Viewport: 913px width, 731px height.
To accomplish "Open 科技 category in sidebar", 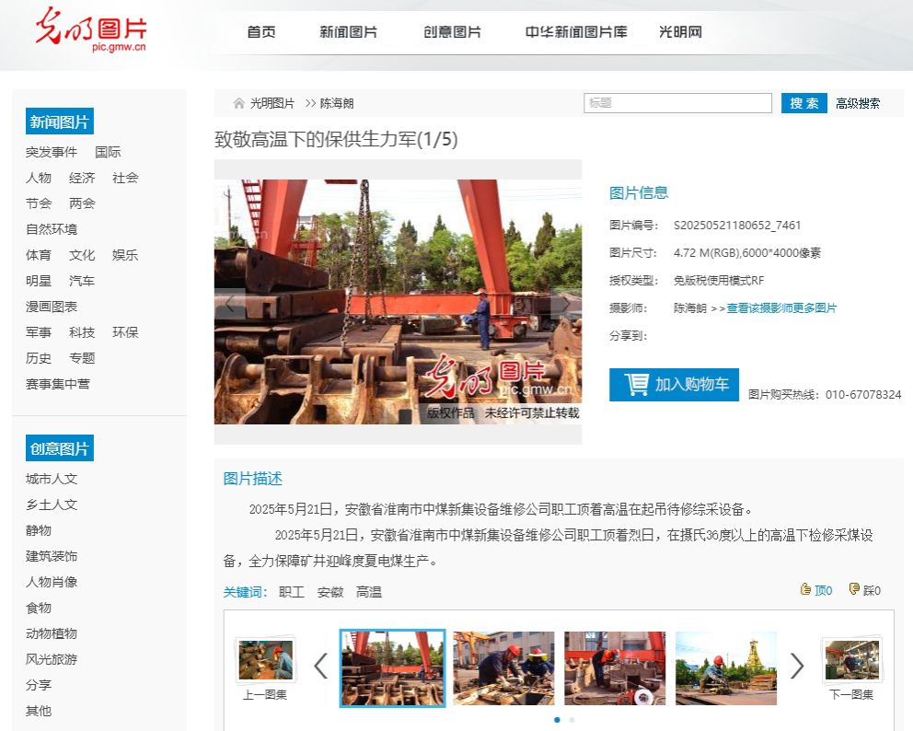I will coord(82,332).
